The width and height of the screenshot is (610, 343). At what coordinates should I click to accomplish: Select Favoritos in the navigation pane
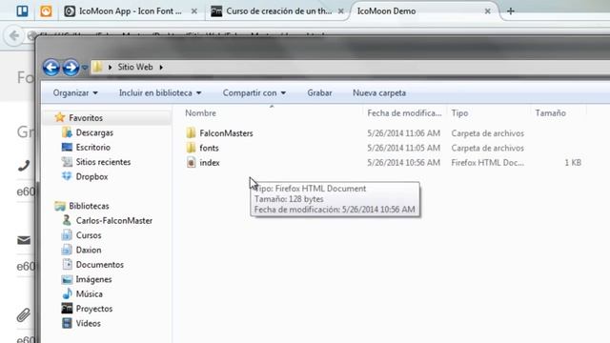[86, 118]
